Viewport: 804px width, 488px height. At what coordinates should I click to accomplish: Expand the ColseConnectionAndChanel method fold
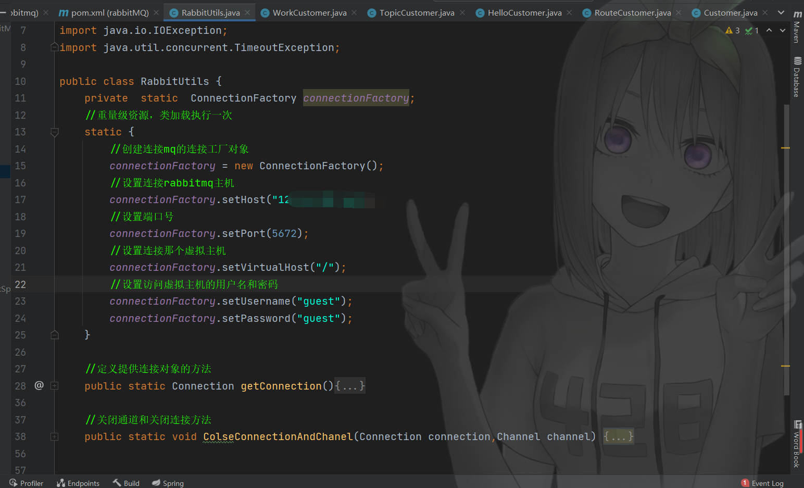(x=54, y=436)
